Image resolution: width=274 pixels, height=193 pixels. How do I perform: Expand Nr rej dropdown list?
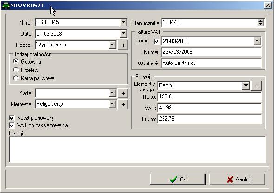coord(123,23)
